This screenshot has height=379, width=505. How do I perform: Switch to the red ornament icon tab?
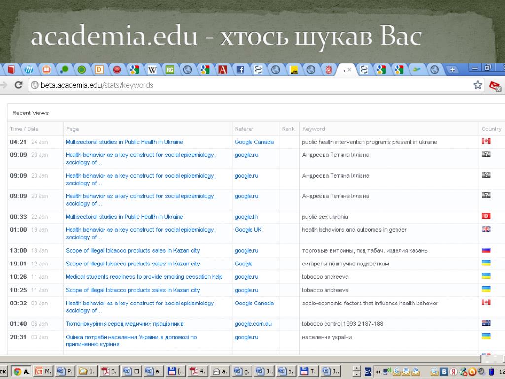[328, 69]
